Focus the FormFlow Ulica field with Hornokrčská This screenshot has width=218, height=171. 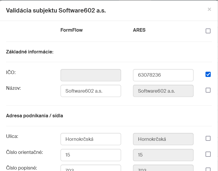pos(91,139)
